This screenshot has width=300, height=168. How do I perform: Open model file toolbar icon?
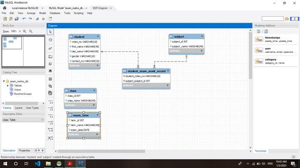pos(11,19)
